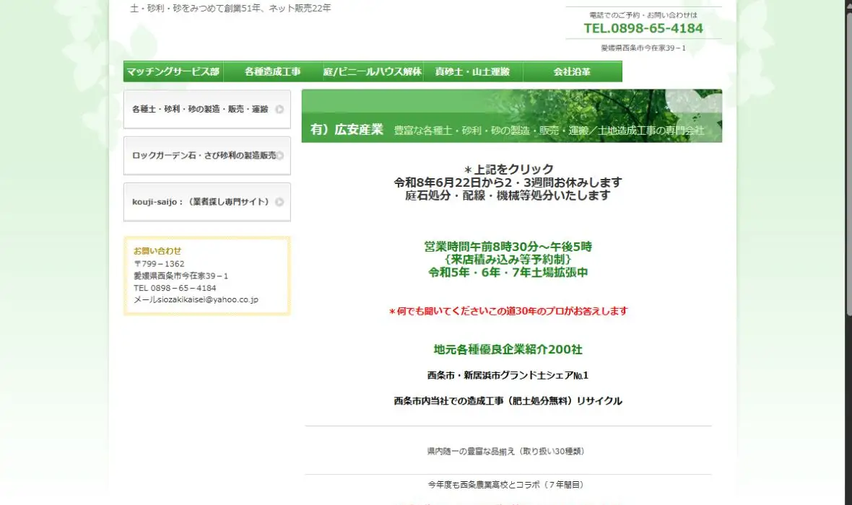The height and width of the screenshot is (505, 852).
Task: Click phone number TEL.0898-65-4184 in header
Action: [643, 28]
